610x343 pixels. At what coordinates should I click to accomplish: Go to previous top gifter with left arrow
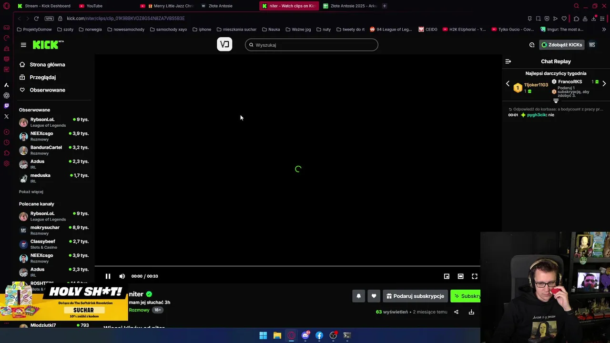click(508, 84)
